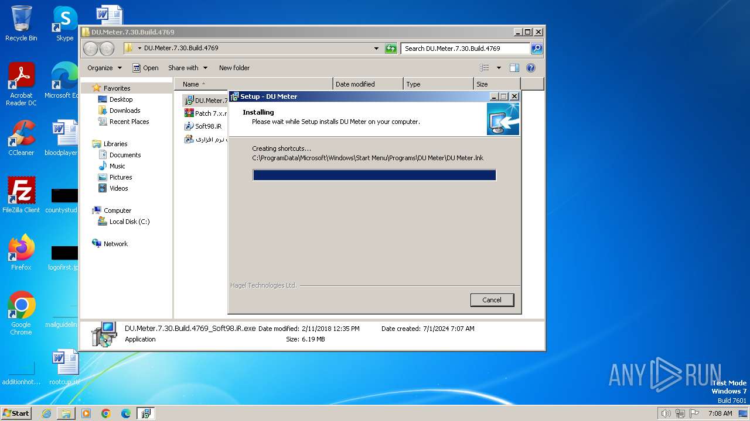The image size is (750, 421).
Task: Open Local Disk (C:)
Action: point(129,222)
